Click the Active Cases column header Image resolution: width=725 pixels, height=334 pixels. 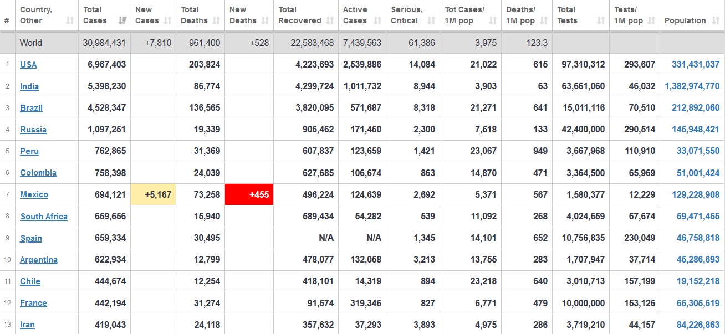coord(362,16)
